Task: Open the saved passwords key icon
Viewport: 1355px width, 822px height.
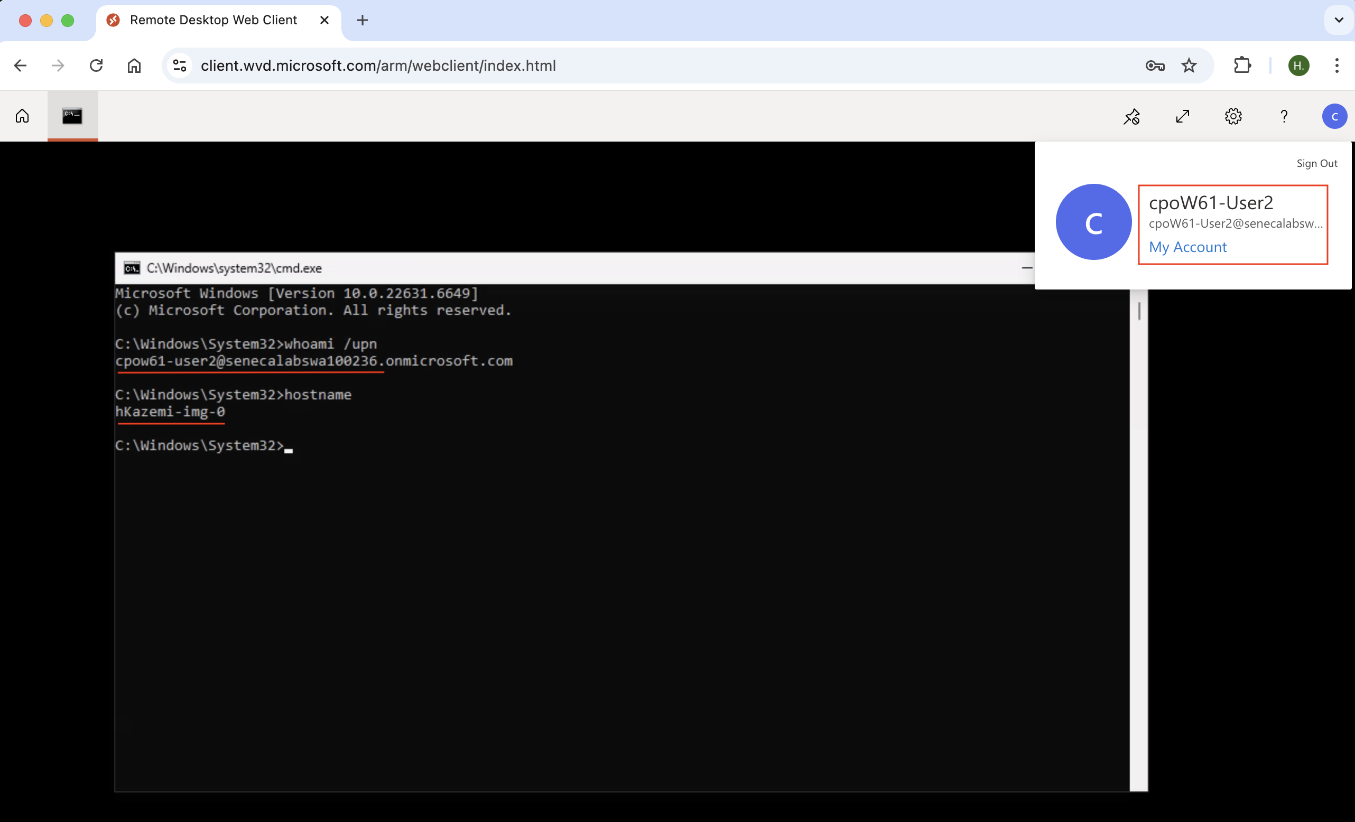Action: click(x=1155, y=66)
